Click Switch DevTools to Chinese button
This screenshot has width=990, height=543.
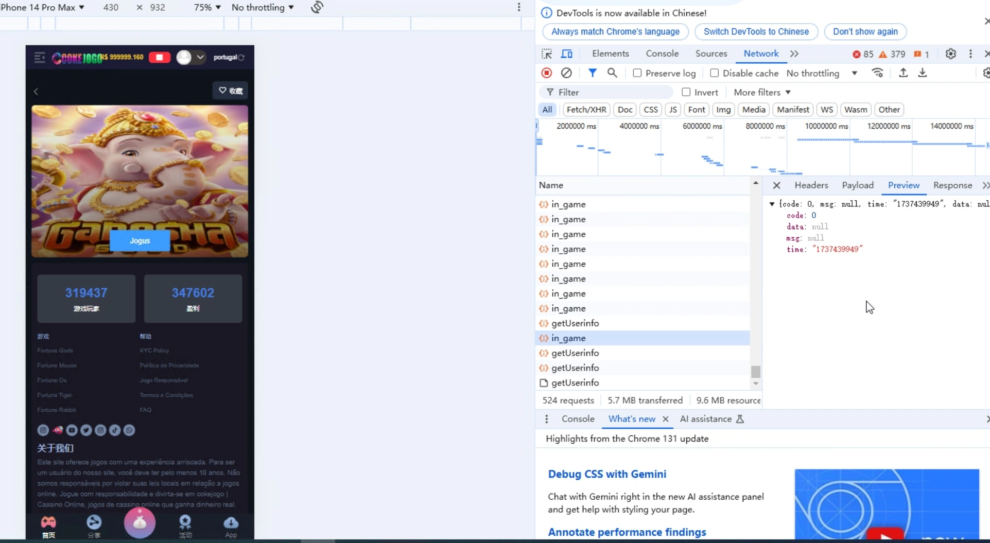coord(756,31)
